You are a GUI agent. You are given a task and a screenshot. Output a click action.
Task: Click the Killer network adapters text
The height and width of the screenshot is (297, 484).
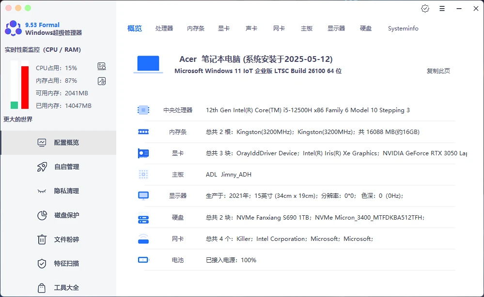coord(290,239)
